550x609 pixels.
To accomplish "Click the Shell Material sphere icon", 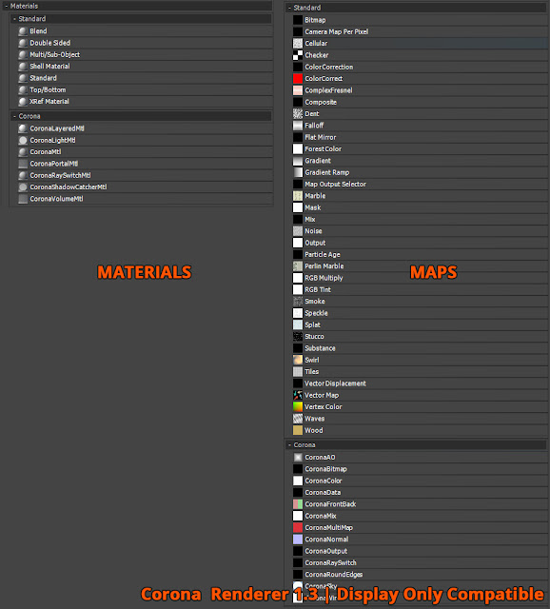I will click(x=23, y=67).
